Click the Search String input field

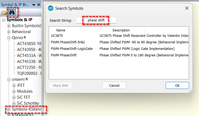point(96,20)
